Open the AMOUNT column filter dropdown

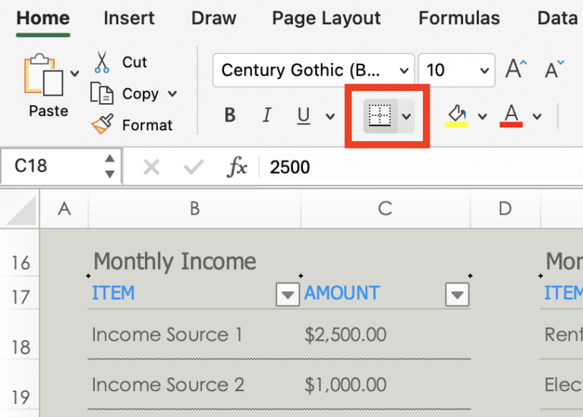pos(457,294)
